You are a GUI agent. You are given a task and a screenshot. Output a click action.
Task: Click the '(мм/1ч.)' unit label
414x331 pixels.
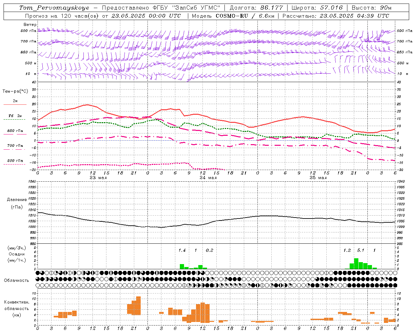pyautogui.click(x=16, y=260)
